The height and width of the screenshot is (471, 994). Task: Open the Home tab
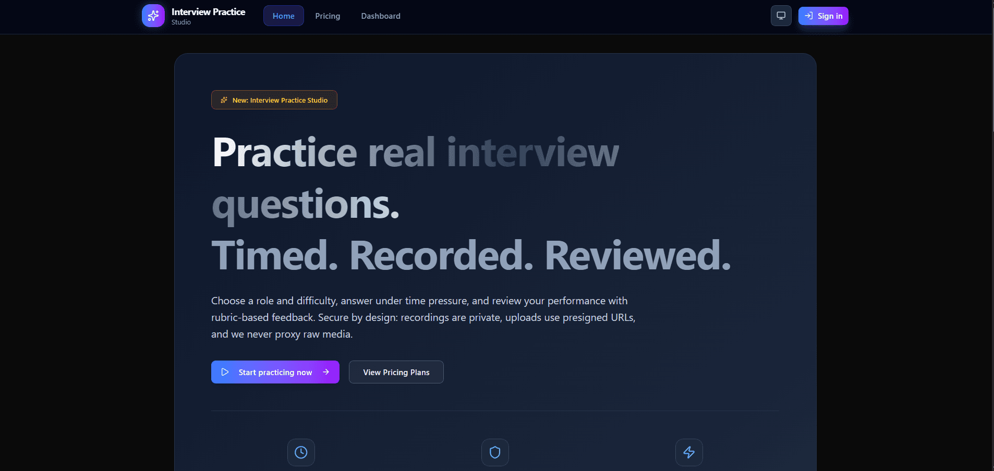(x=283, y=16)
